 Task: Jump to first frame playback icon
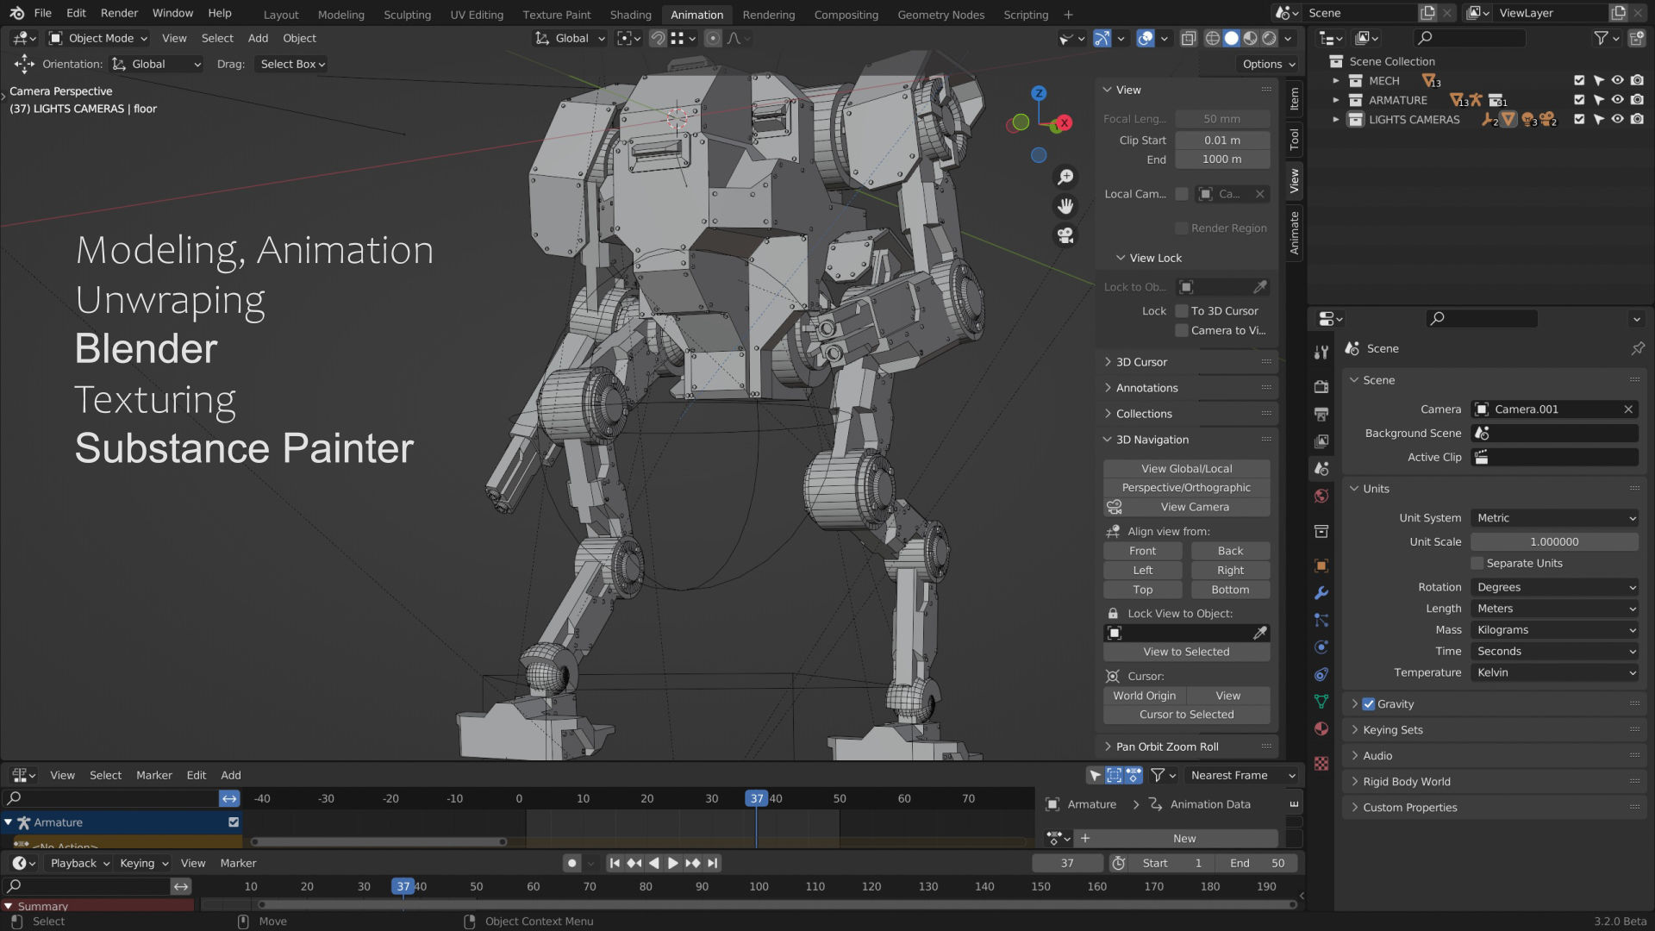615,863
